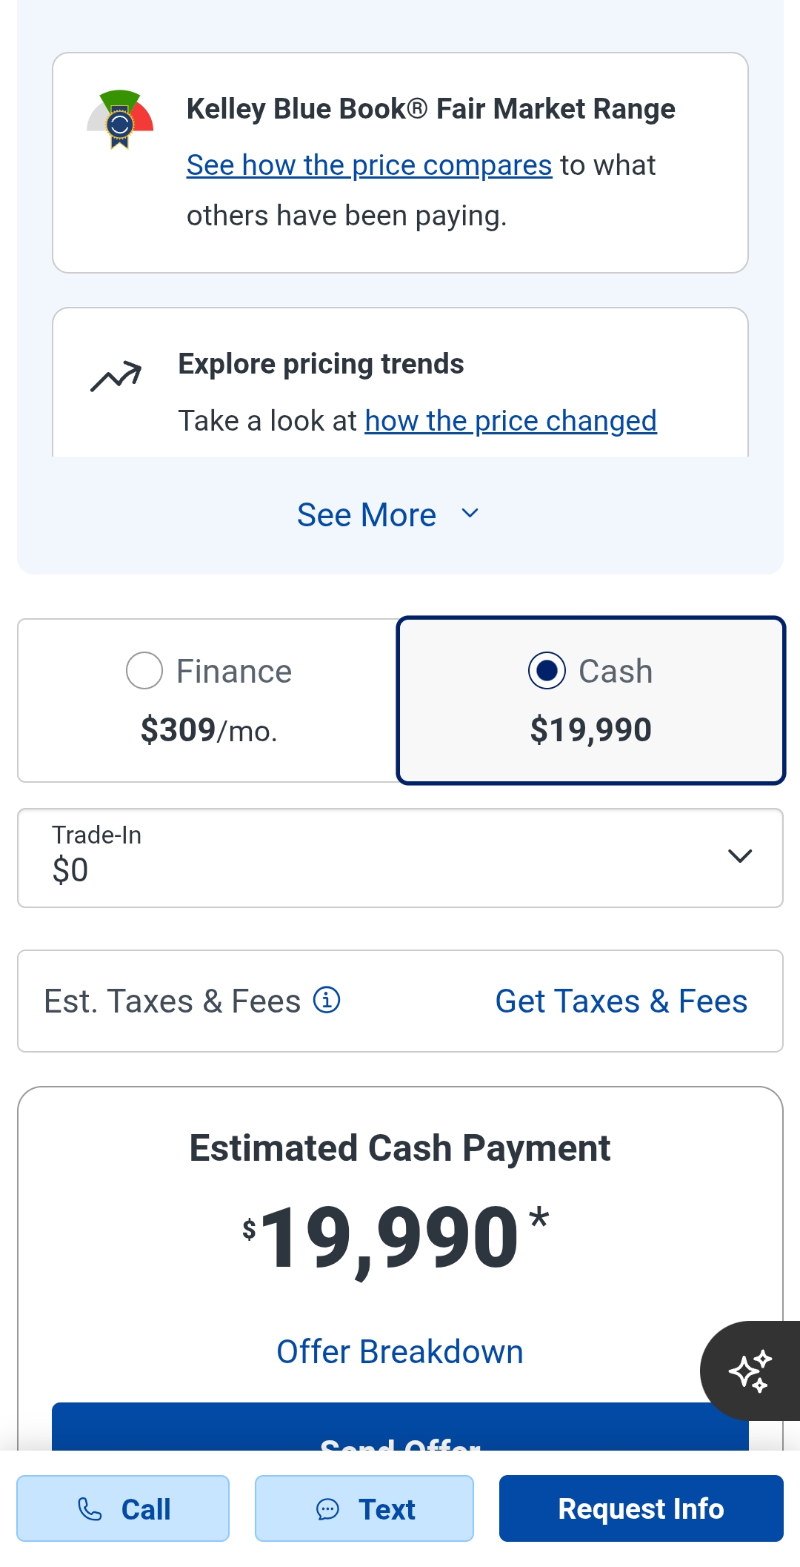
Task: Open the Offer Breakdown link
Action: pyautogui.click(x=400, y=1351)
